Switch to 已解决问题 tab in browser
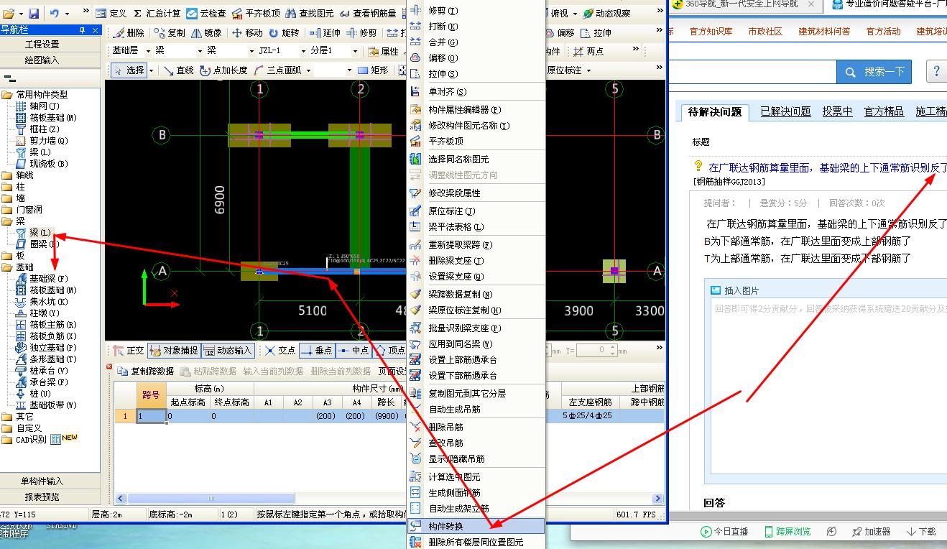 pos(785,111)
